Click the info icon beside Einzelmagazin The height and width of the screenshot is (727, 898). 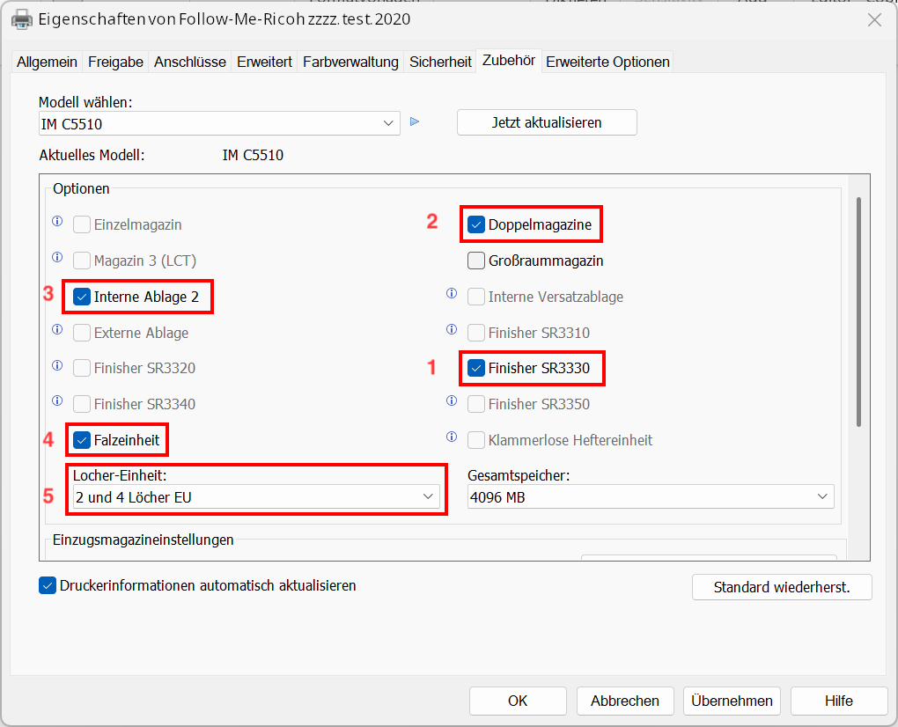pyautogui.click(x=57, y=222)
